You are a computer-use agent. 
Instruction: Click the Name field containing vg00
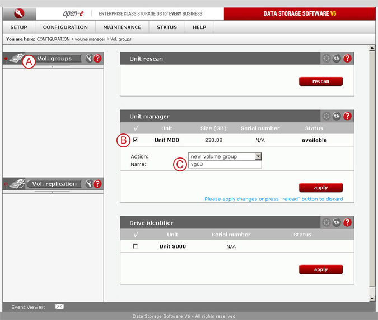point(225,164)
